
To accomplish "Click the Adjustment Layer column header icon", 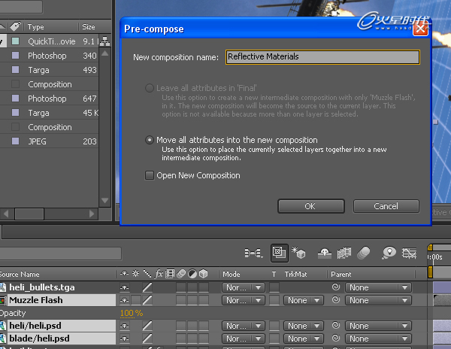I will [192, 274].
